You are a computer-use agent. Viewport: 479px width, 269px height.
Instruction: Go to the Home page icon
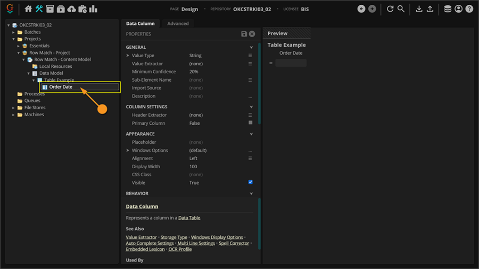click(29, 9)
